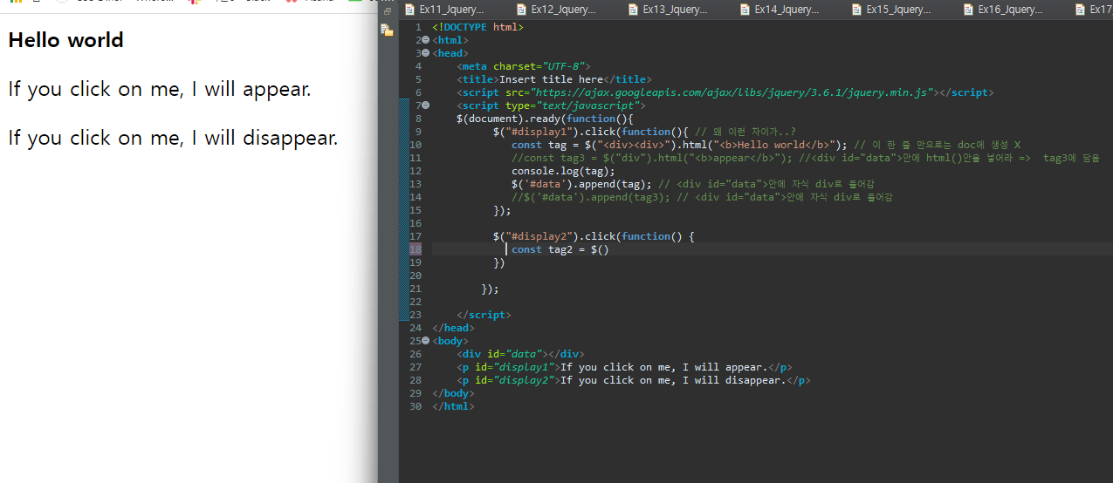1113x483 pixels.
Task: Click the script type="text/javascript" line
Action: (x=551, y=105)
